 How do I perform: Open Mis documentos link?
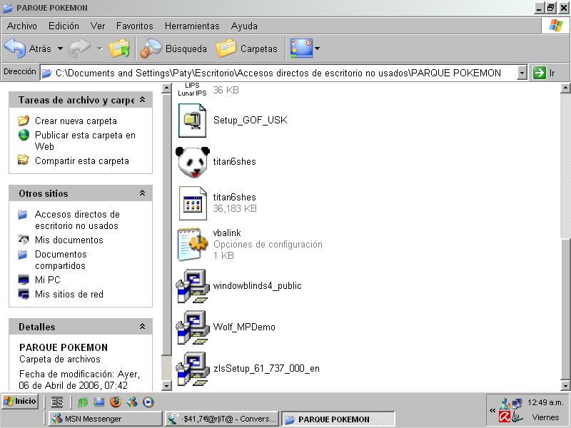click(69, 240)
